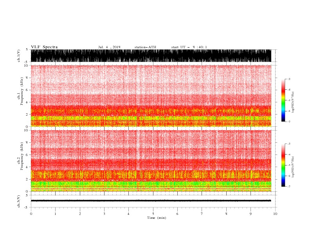310x240 pixels.
Task: Click the time axis tick label "10"
Action: pos(275,214)
